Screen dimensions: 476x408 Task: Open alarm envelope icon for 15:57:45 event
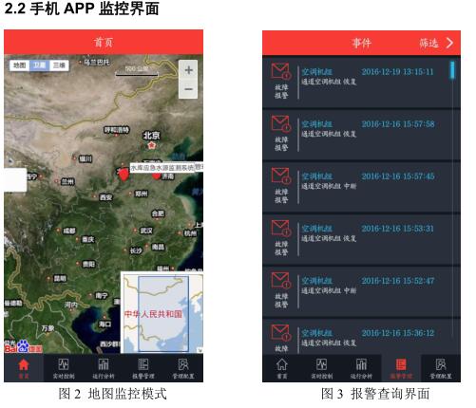pyautogui.click(x=281, y=176)
